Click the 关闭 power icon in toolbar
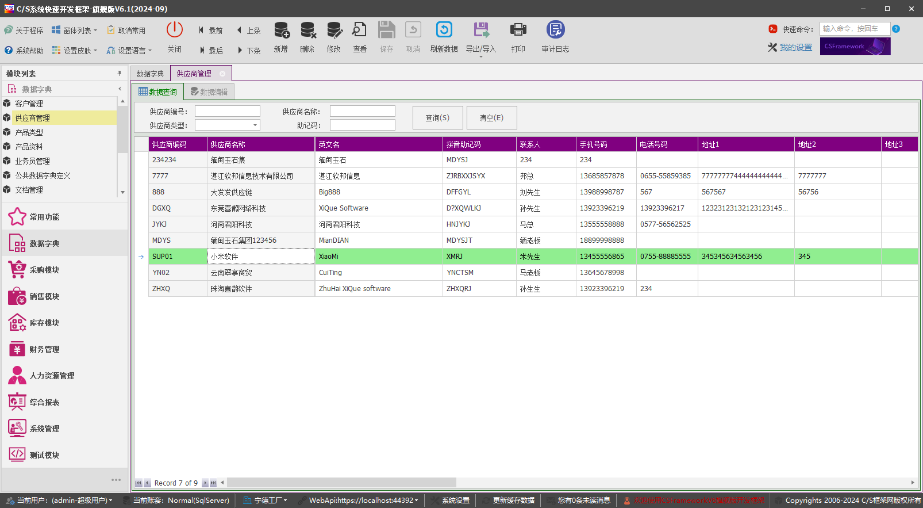The height and width of the screenshot is (508, 923). point(174,30)
